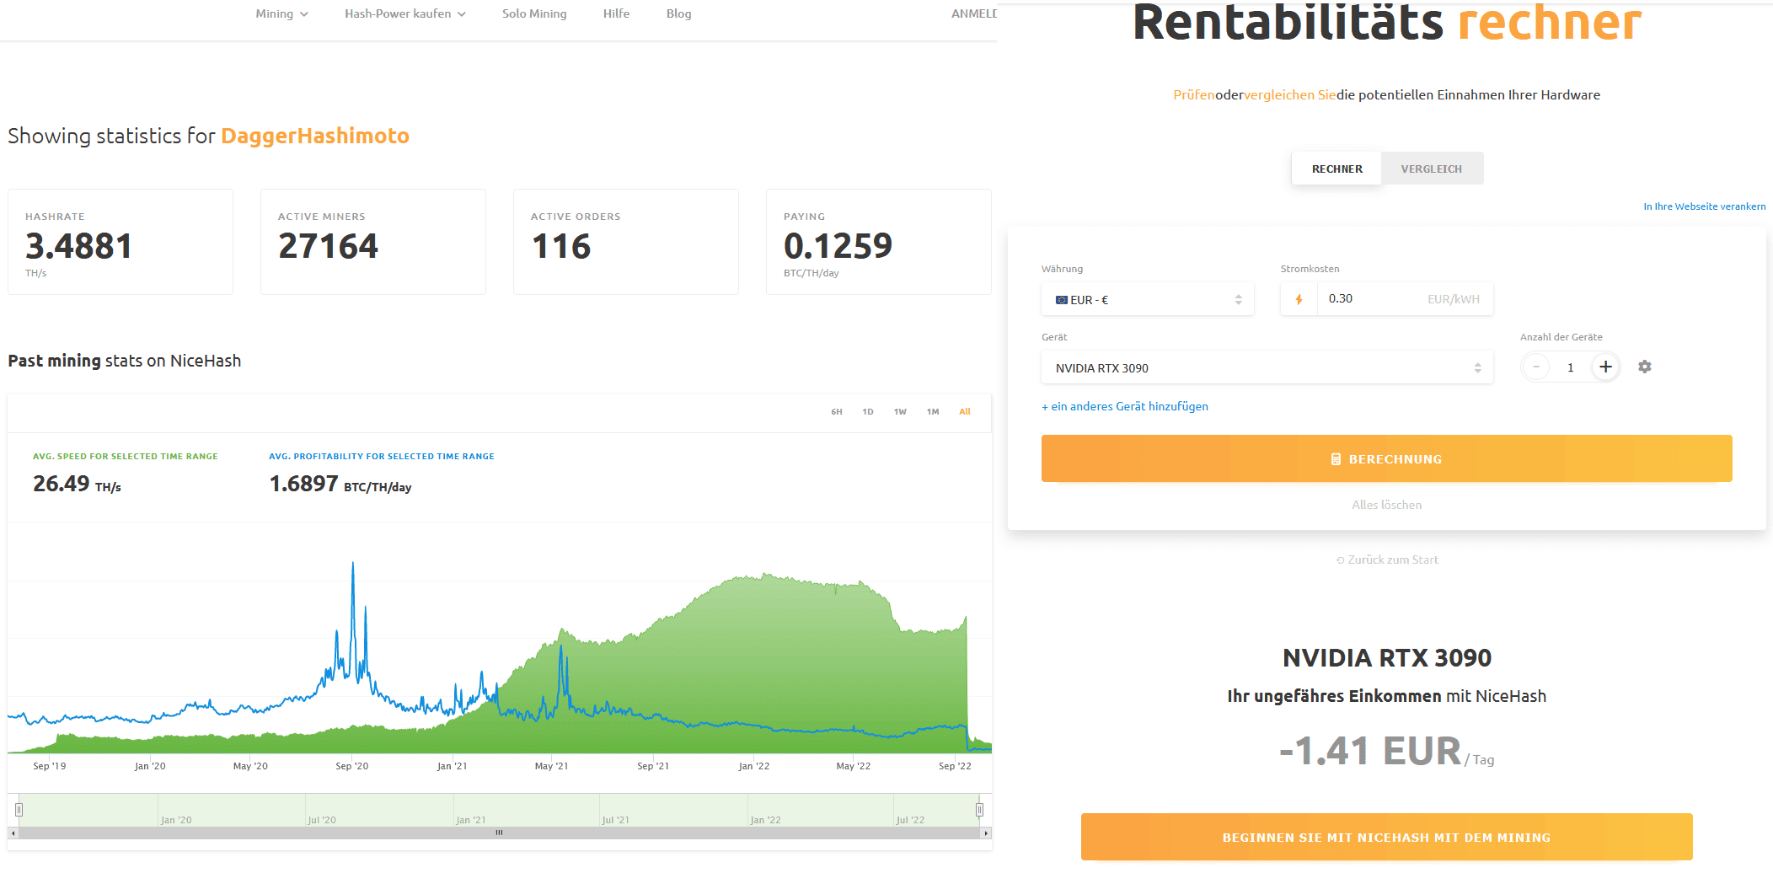Screen dimensions: 1773x873
Task: Click '+ ein anderes Gerät hinzufügen' link
Action: click(1124, 406)
